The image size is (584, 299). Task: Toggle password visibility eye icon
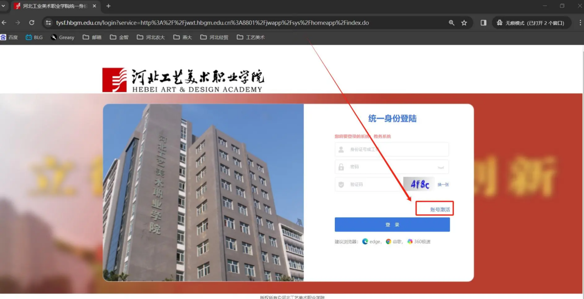click(x=440, y=168)
